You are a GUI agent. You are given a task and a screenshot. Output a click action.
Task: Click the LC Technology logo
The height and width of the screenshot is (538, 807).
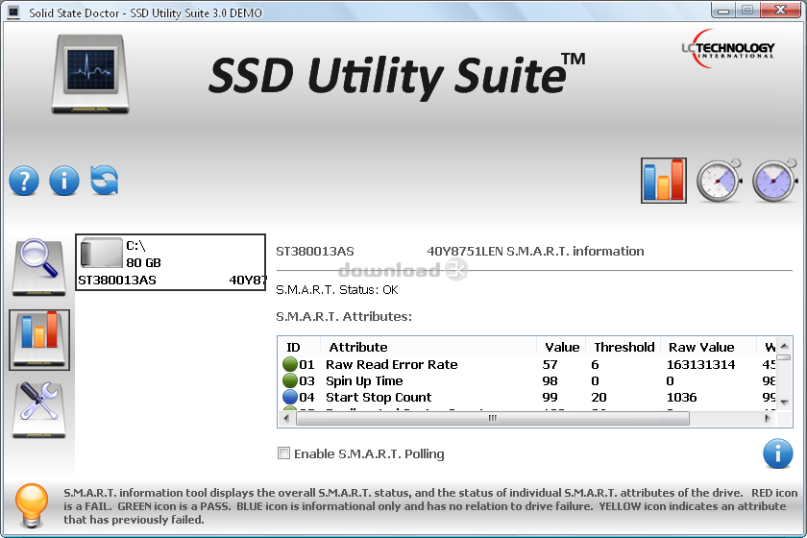[x=728, y=49]
